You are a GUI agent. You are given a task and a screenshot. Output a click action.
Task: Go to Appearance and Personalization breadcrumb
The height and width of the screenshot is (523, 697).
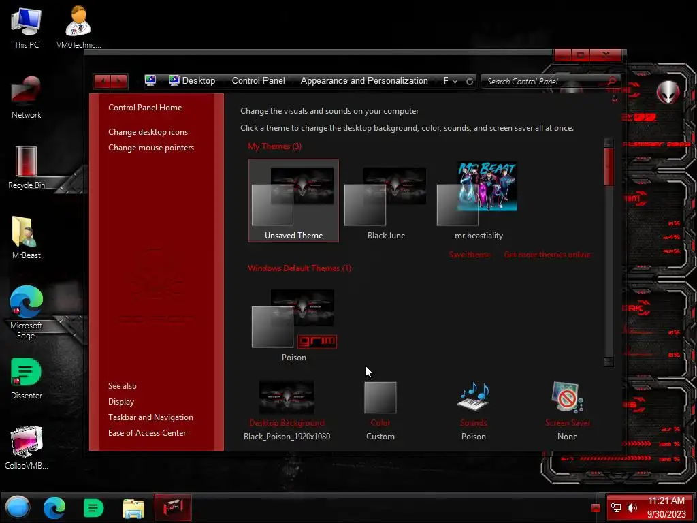(364, 81)
